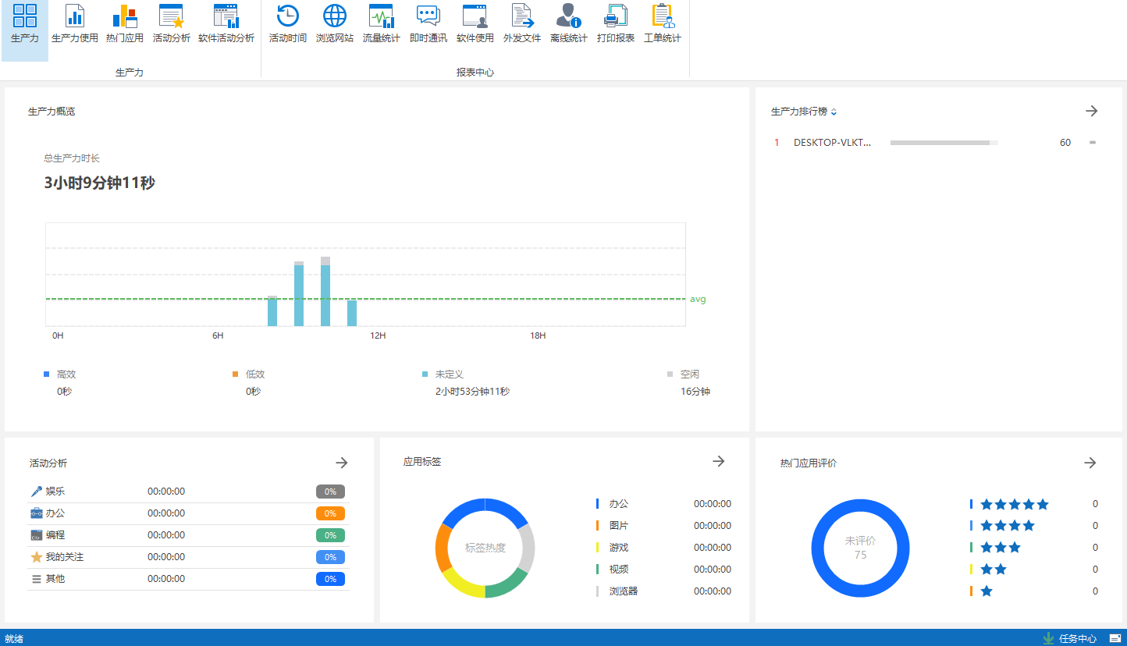The height and width of the screenshot is (646, 1127).
Task: Click the 热门应用 toolbar icon
Action: 124,23
